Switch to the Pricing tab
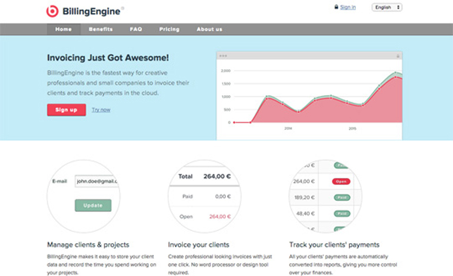Screen dimensions: 453x276 (x=169, y=29)
